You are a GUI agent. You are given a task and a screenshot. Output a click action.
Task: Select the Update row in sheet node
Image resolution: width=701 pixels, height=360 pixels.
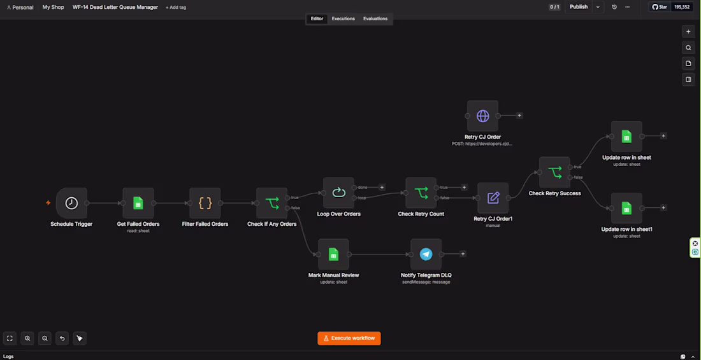627,136
